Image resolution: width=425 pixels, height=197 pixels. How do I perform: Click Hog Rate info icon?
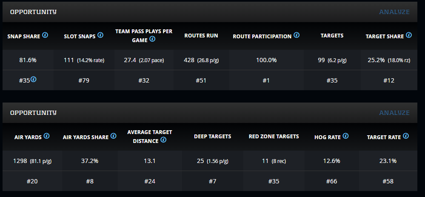click(345, 136)
